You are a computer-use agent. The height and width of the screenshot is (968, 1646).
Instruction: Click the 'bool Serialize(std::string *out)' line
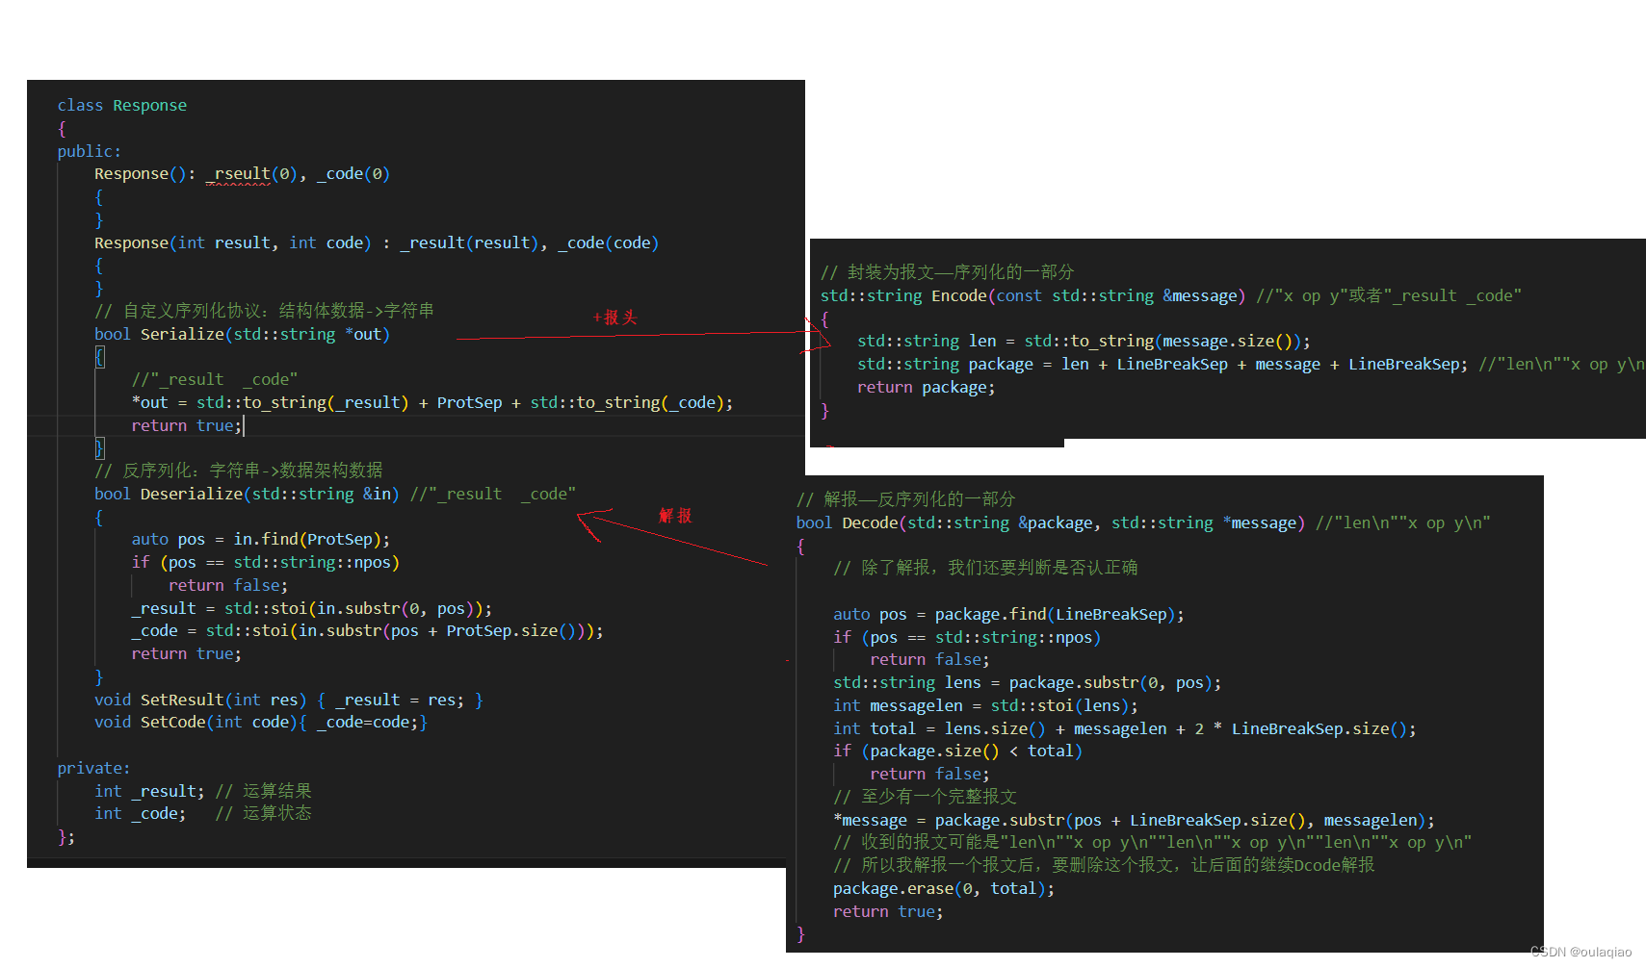tap(242, 334)
